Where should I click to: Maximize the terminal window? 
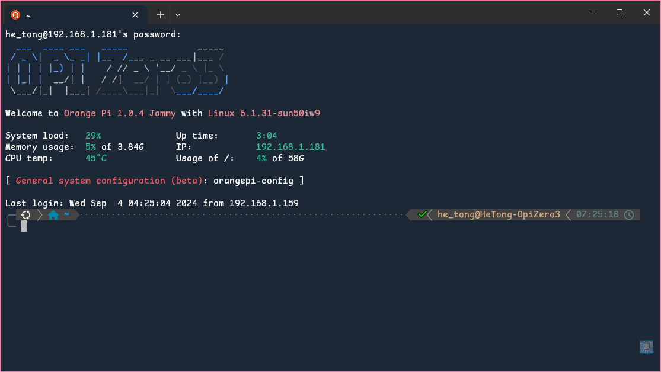pos(619,12)
